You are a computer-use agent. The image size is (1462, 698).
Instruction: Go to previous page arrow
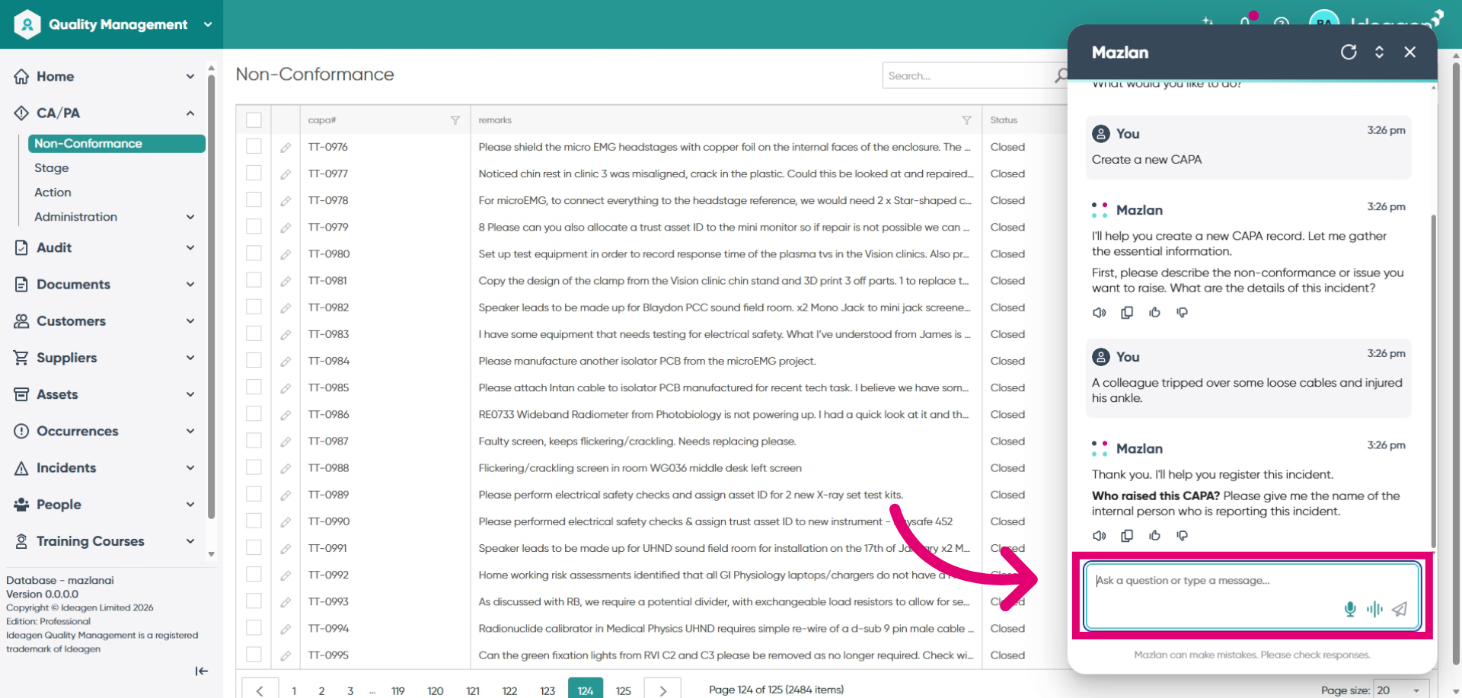point(260,690)
